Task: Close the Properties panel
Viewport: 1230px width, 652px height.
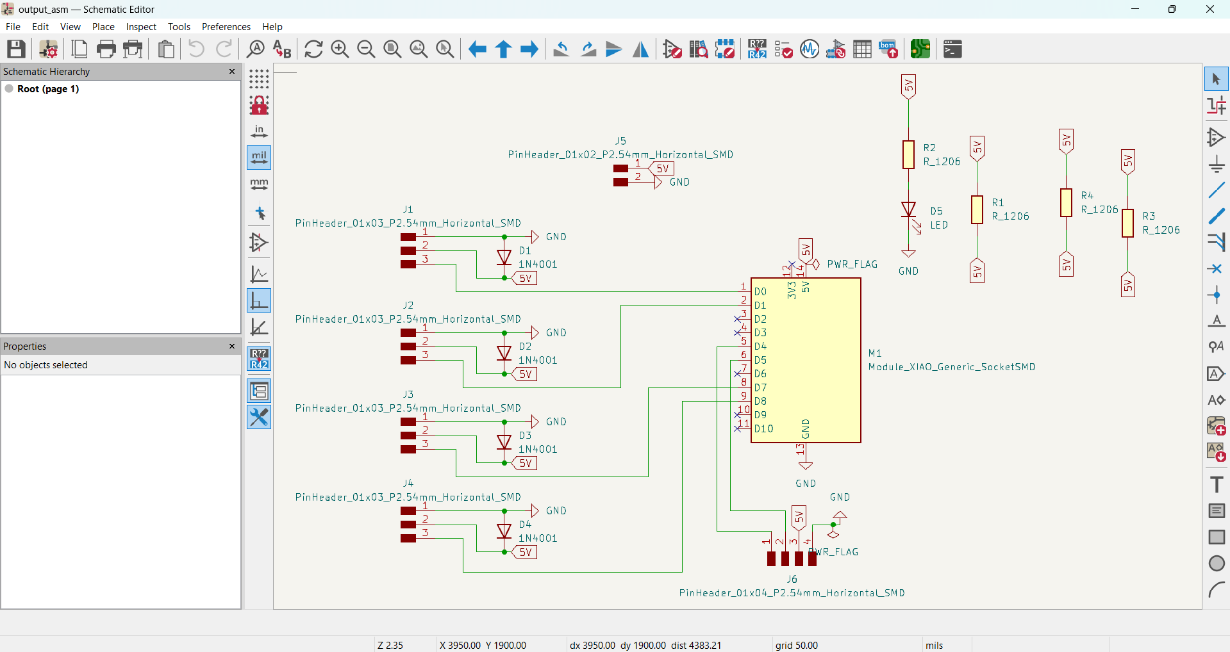Action: pos(232,346)
